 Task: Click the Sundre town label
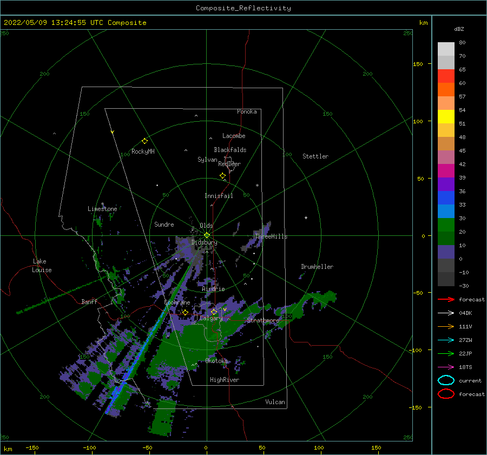(x=164, y=224)
